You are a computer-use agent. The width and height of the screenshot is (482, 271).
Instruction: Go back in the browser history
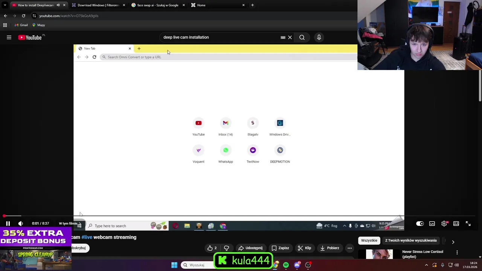(x=5, y=16)
